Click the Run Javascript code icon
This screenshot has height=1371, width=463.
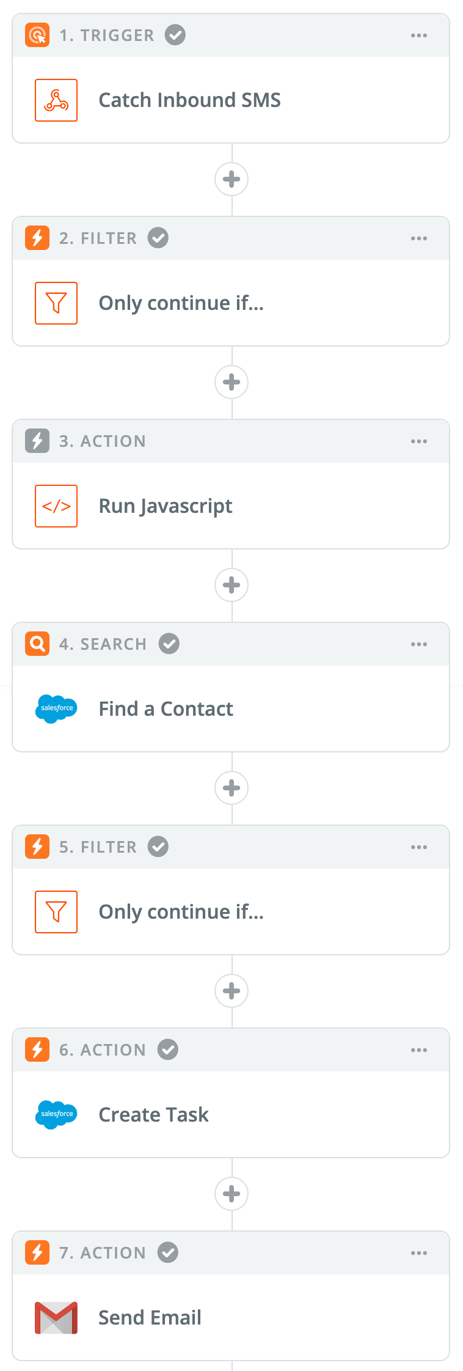coord(56,506)
